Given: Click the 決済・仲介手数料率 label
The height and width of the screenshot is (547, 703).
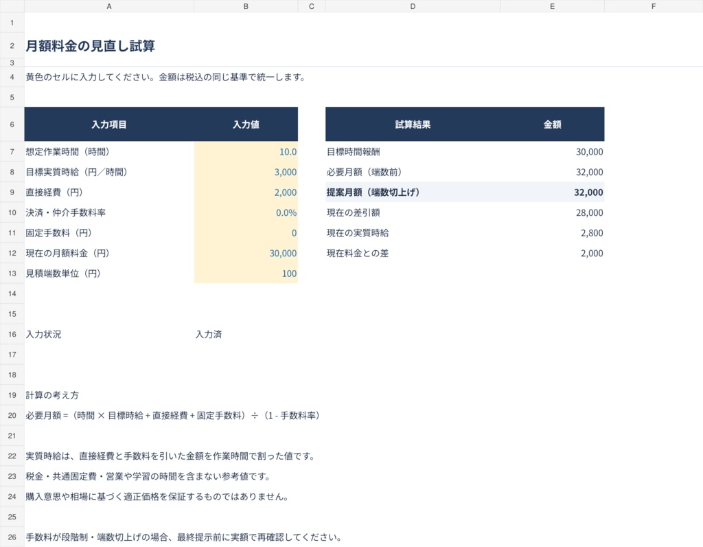Looking at the screenshot, I should click(65, 213).
